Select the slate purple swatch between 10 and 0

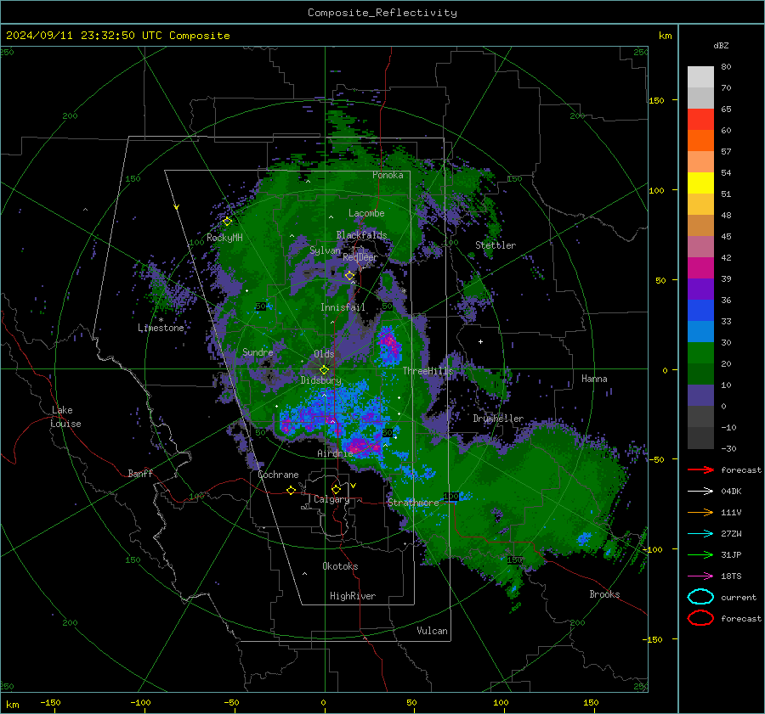click(700, 396)
